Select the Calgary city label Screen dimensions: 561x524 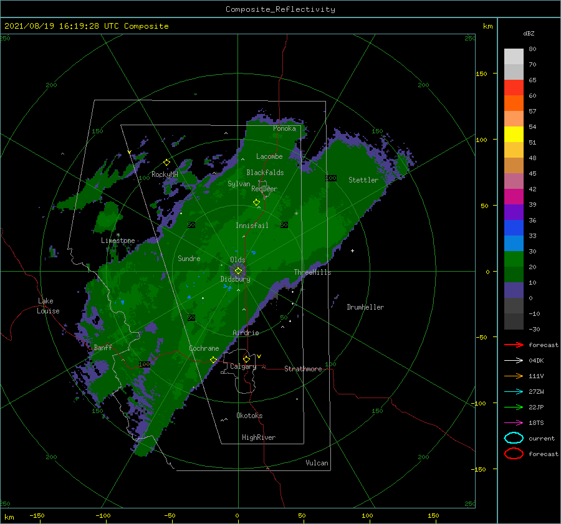[243, 366]
